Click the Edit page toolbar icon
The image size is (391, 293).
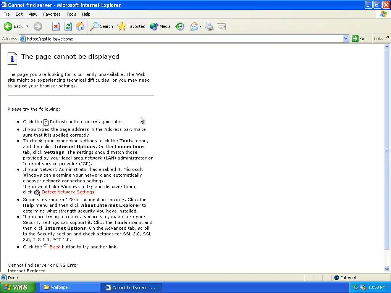(x=221, y=26)
